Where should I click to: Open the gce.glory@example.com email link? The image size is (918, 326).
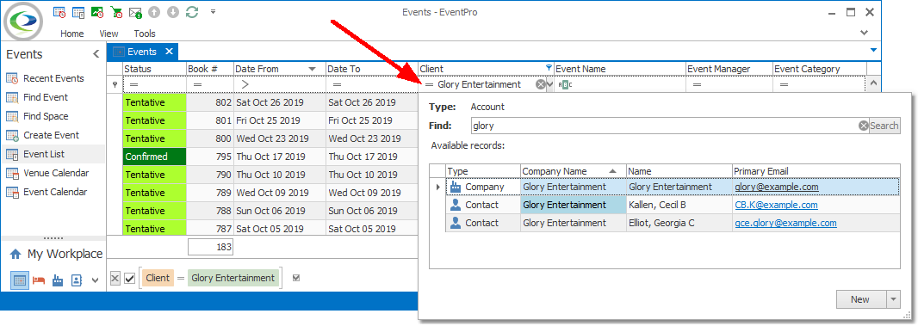click(785, 223)
